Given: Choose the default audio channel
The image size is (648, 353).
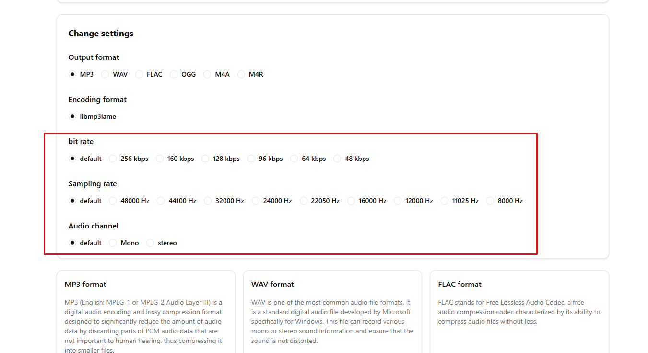Looking at the screenshot, I should [72, 243].
